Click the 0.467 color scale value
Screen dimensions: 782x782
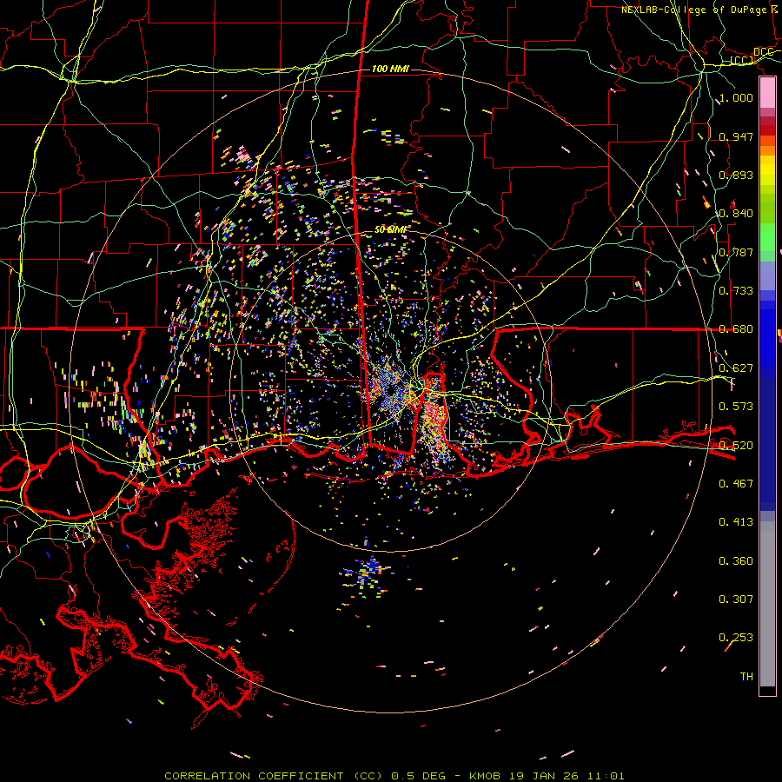click(736, 484)
